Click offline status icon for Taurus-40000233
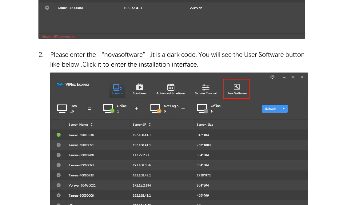Image resolution: width=355 pixels, height=205 pixels. pyautogui.click(x=59, y=175)
